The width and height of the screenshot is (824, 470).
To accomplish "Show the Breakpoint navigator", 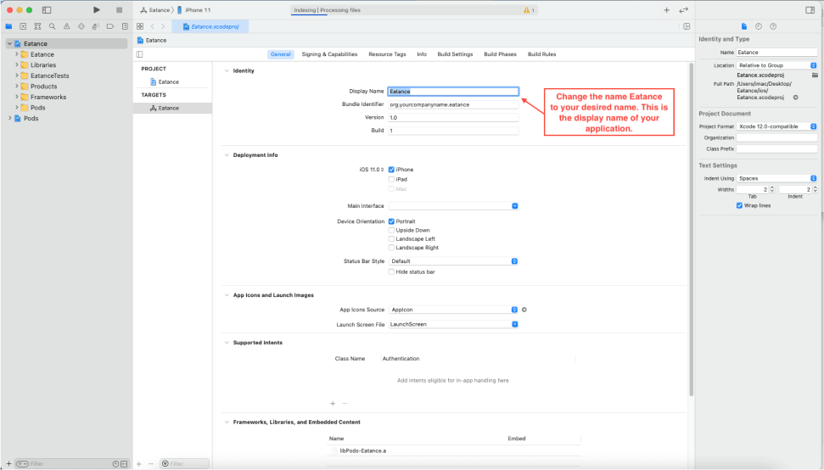I will [x=110, y=26].
